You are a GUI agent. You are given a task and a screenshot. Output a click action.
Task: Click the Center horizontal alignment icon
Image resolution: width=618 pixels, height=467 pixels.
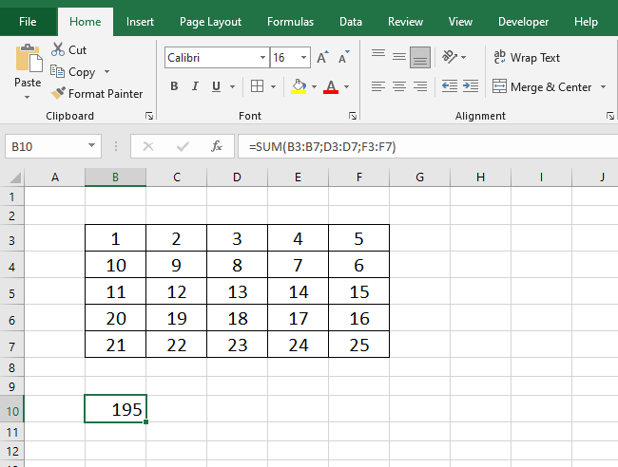coord(399,86)
